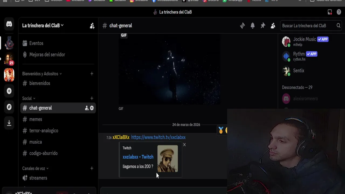This screenshot has width=345, height=194.
Task: Click Jockie Music bot avatar
Action: [286, 41]
